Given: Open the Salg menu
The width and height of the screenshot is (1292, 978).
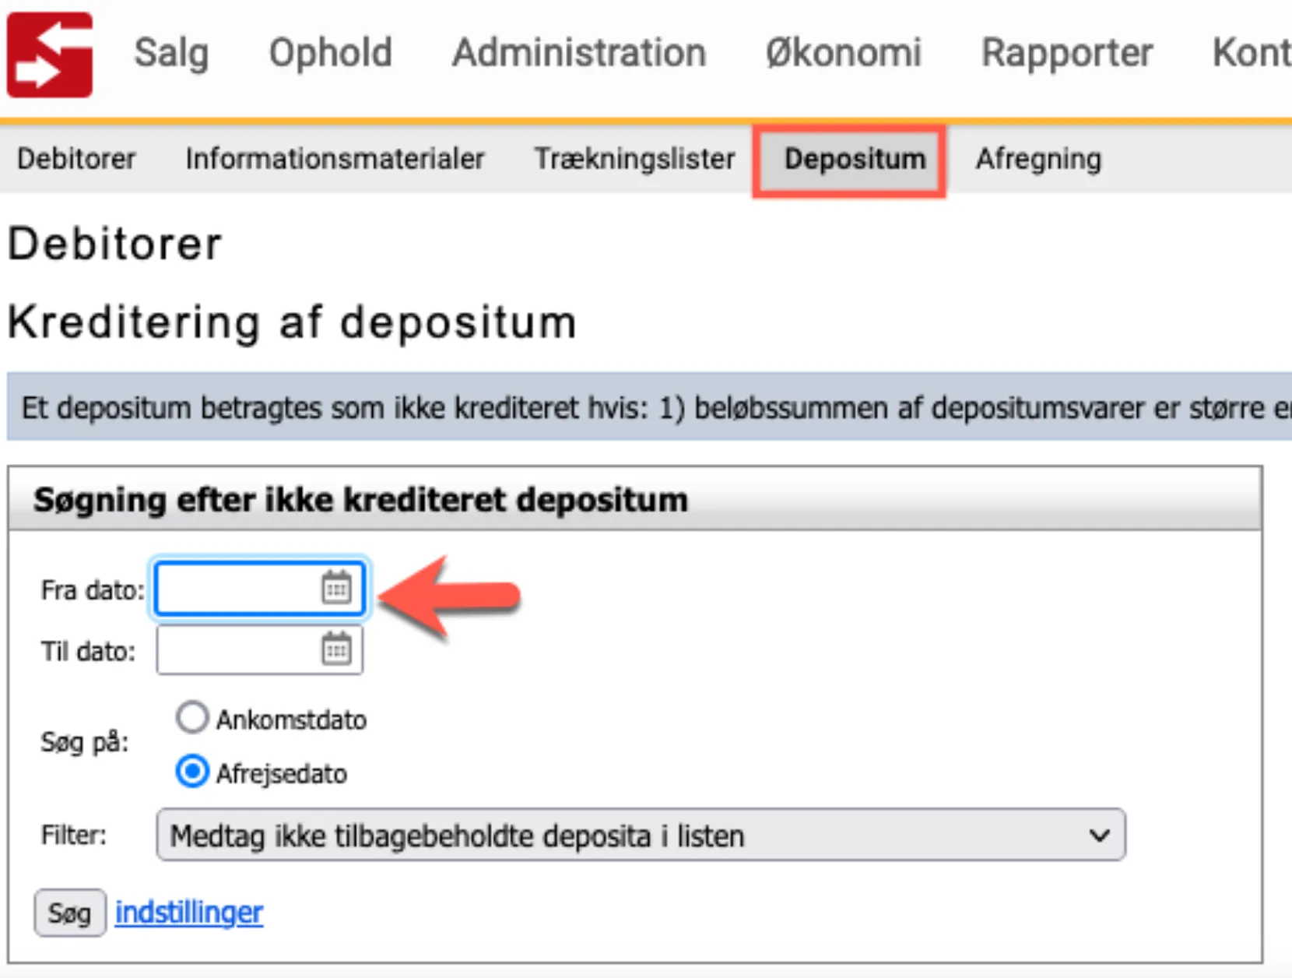Looking at the screenshot, I should (x=171, y=53).
